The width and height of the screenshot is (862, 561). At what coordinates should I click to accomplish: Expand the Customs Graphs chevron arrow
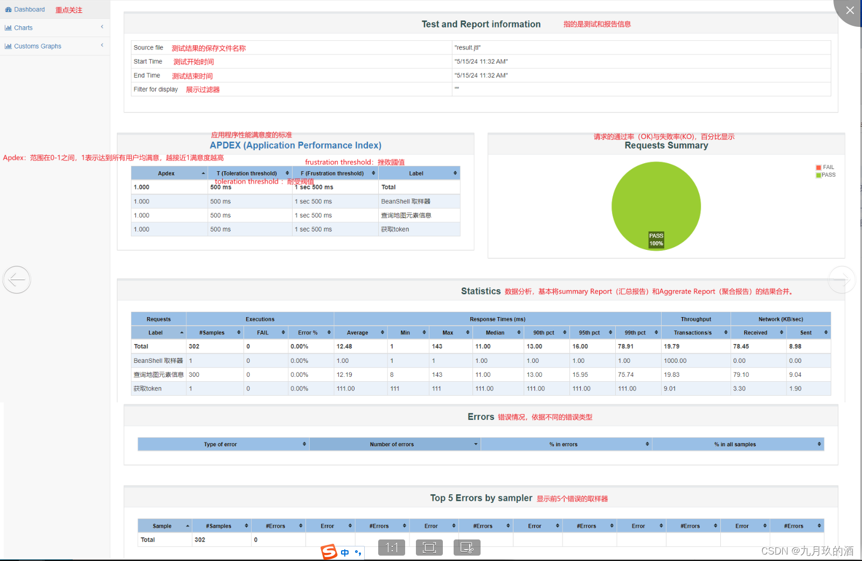pos(102,45)
